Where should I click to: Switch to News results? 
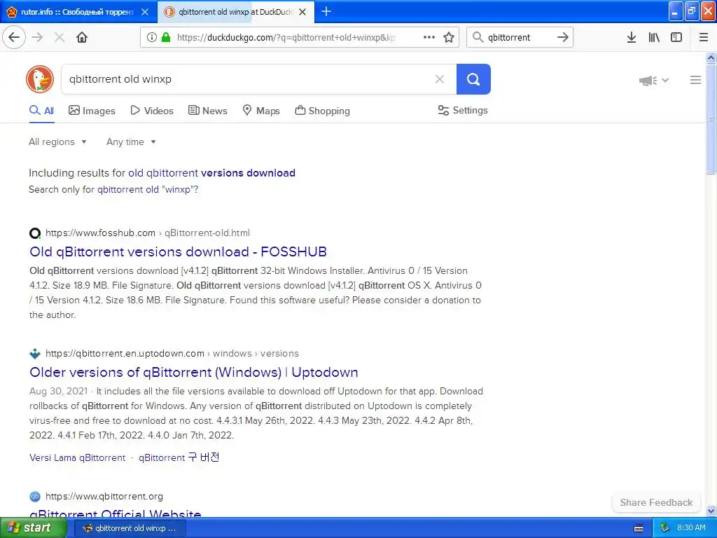(207, 111)
